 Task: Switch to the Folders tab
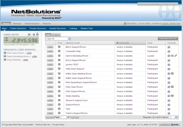pyautogui.click(x=56, y=35)
